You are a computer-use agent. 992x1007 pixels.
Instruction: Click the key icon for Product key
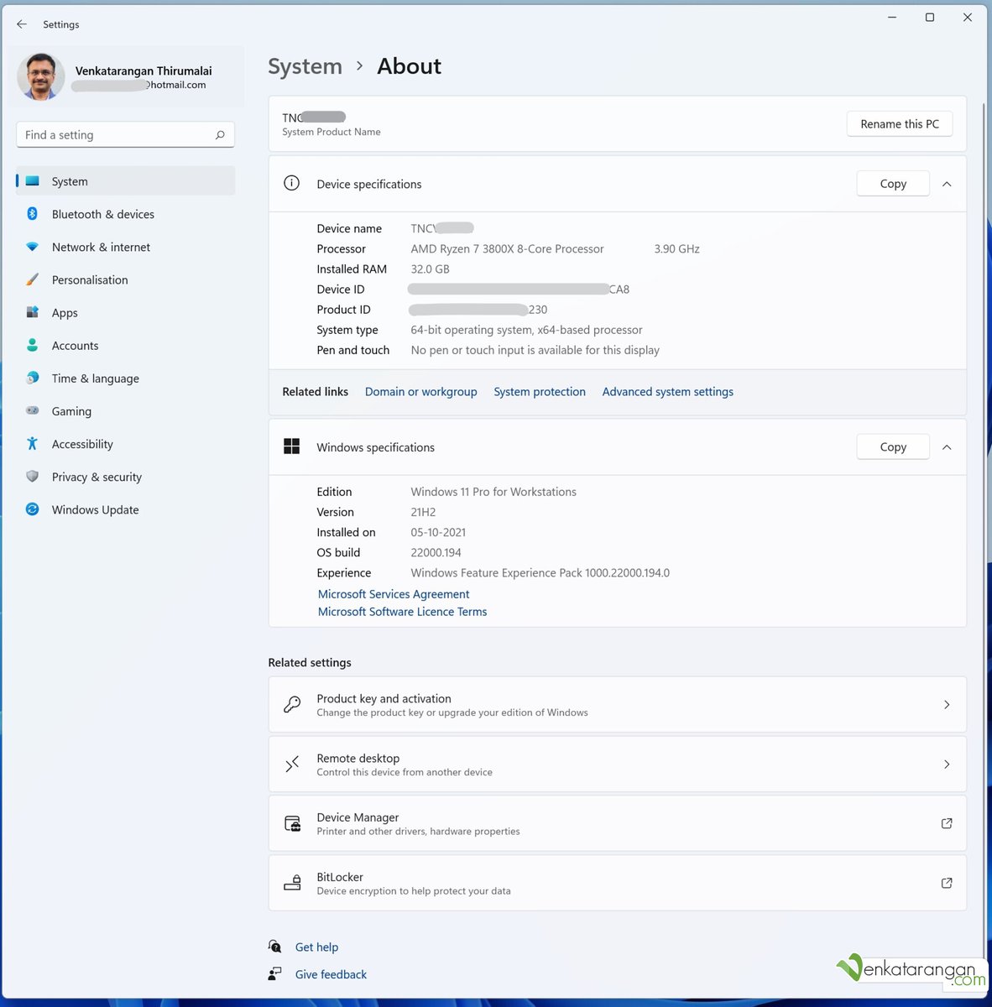click(x=291, y=705)
